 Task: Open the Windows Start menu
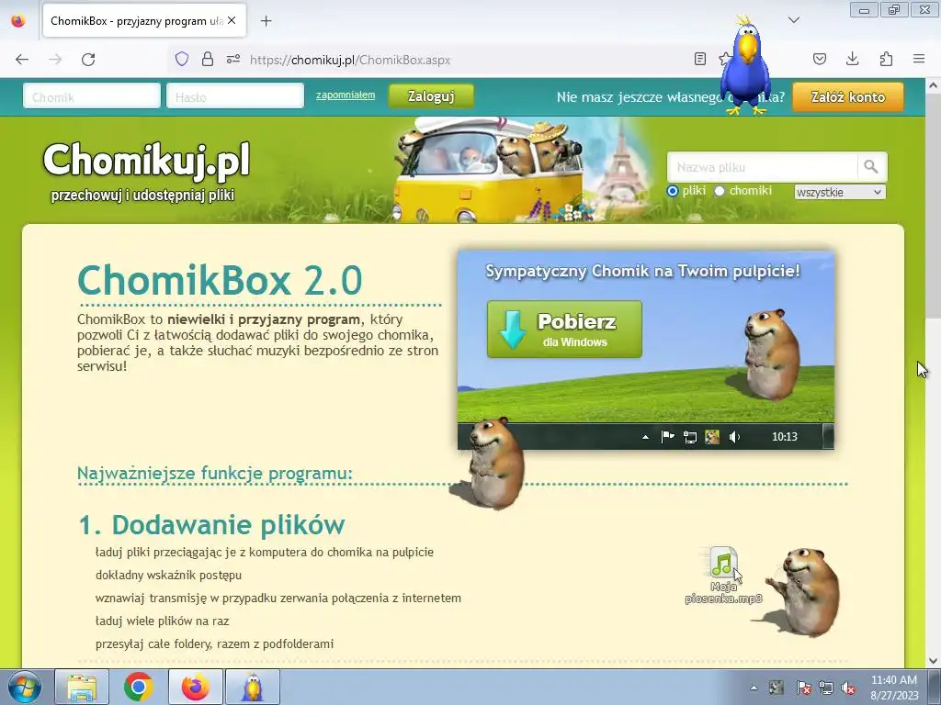pos(25,687)
